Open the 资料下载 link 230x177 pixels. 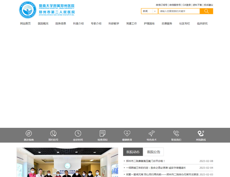[197, 5]
